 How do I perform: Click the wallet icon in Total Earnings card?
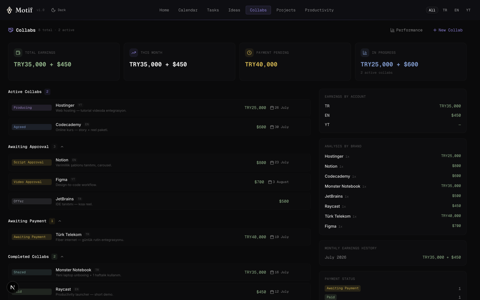(x=18, y=53)
